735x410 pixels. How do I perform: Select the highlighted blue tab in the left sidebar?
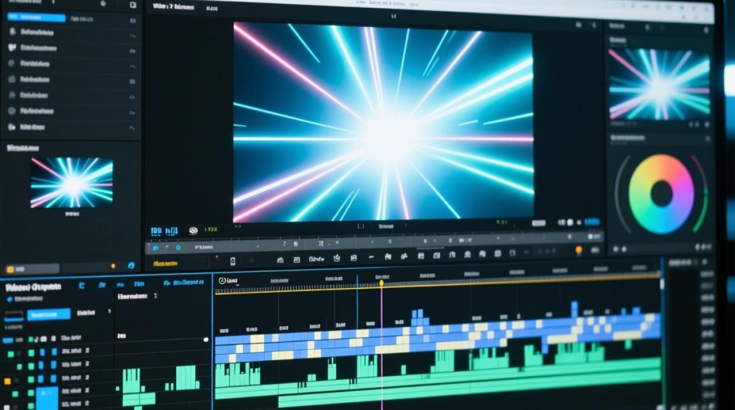click(36, 17)
